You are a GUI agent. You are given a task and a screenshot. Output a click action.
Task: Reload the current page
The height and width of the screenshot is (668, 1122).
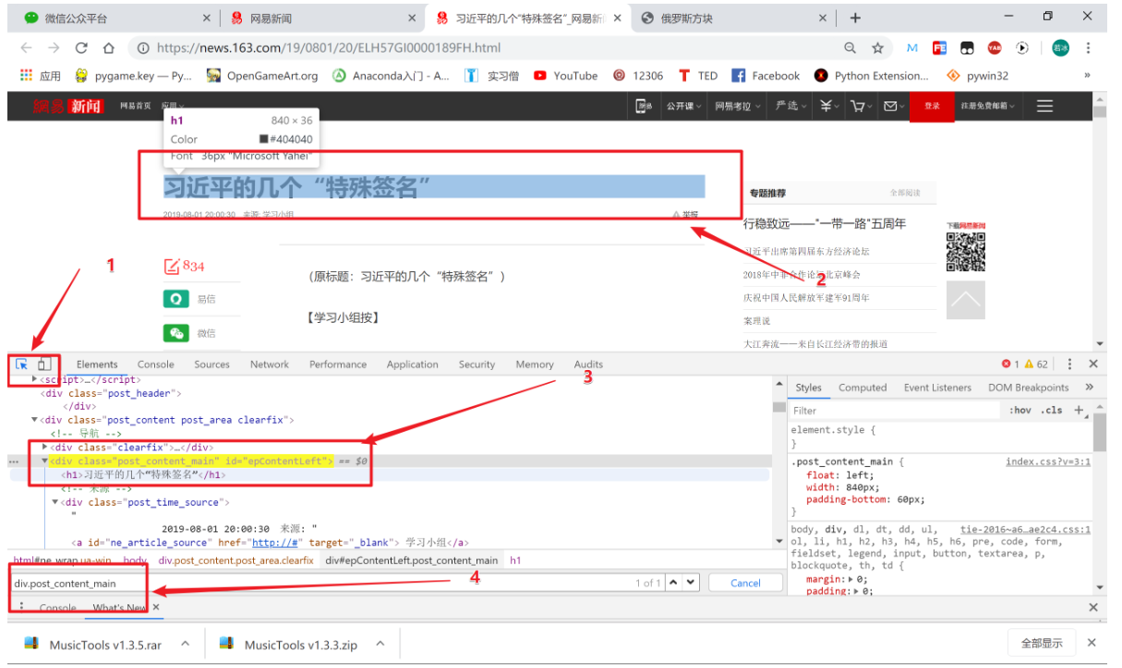[81, 48]
